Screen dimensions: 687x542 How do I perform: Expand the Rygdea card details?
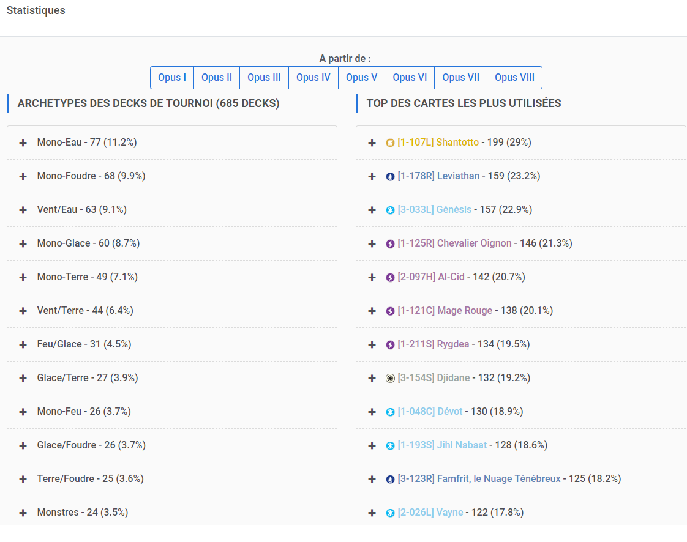tap(372, 345)
